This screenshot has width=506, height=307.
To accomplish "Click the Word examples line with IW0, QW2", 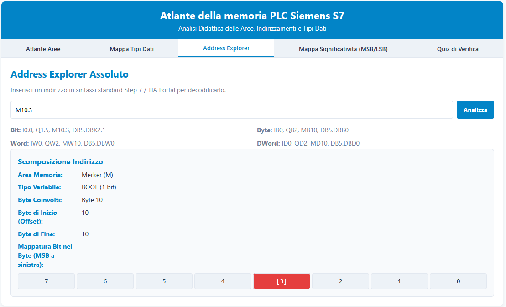I will [x=63, y=144].
